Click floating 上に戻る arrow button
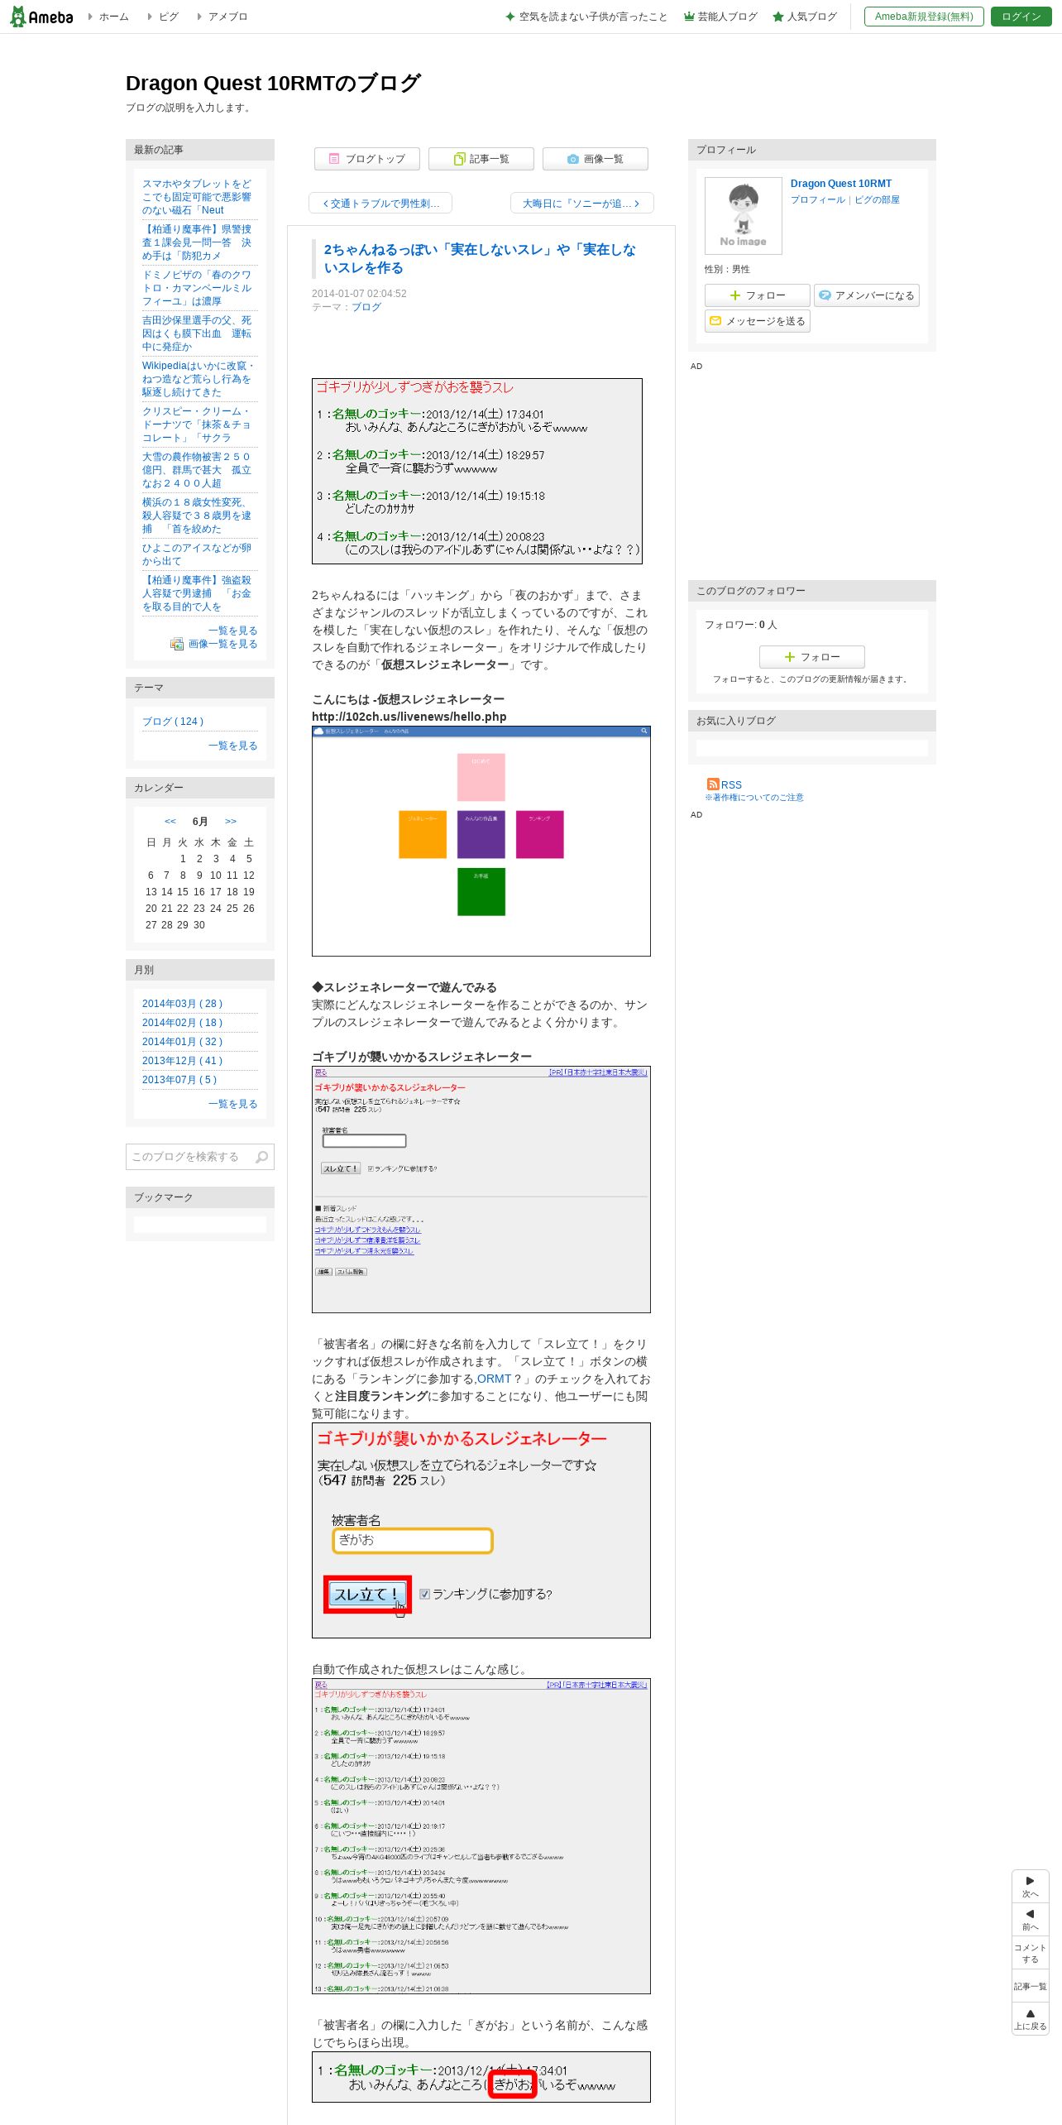The height and width of the screenshot is (2125, 1062). click(x=1031, y=2019)
